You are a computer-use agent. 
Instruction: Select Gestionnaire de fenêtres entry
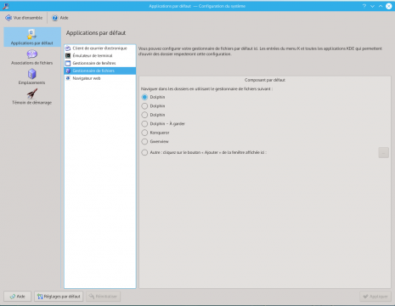100,63
